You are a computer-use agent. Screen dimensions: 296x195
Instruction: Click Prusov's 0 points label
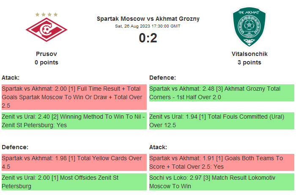pyautogui.click(x=47, y=62)
